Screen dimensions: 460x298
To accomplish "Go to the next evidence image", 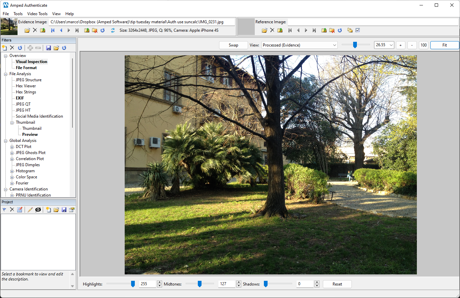I will (69, 30).
